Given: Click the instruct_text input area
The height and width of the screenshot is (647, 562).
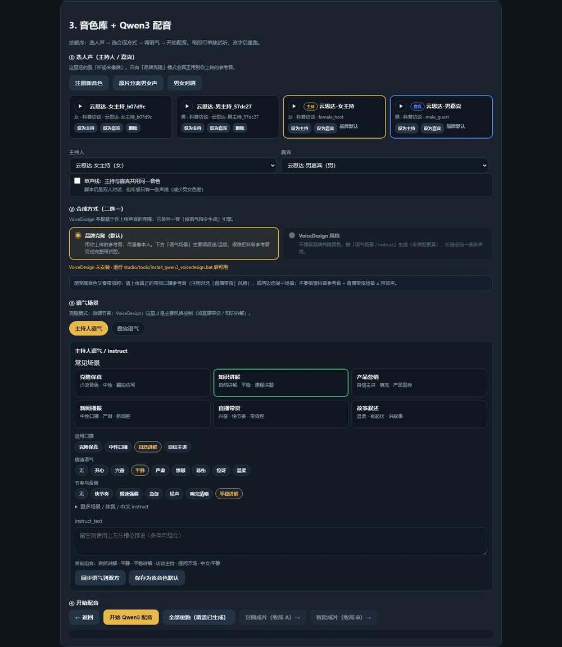Looking at the screenshot, I should coord(281,541).
